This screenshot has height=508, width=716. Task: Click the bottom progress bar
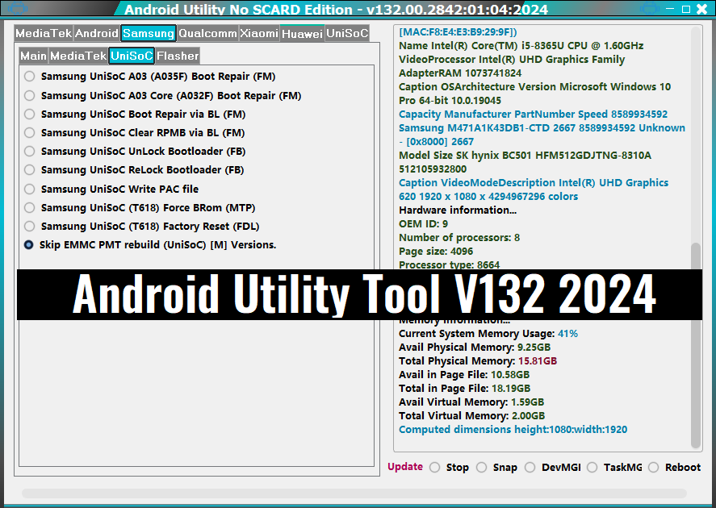point(354,493)
